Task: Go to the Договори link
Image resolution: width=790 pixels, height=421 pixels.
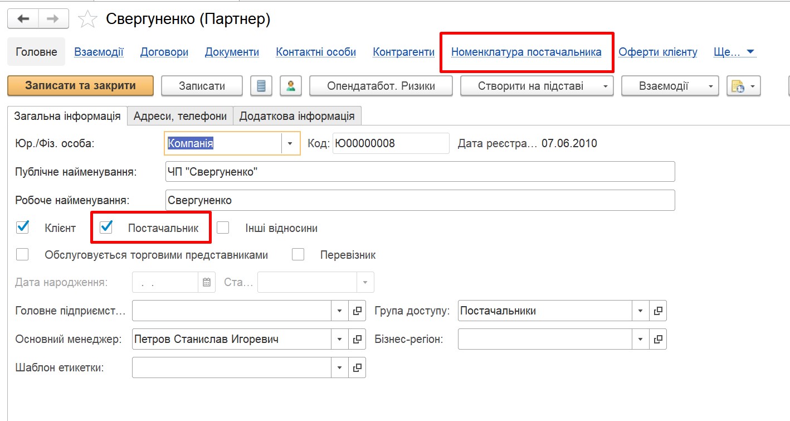Action: (164, 52)
